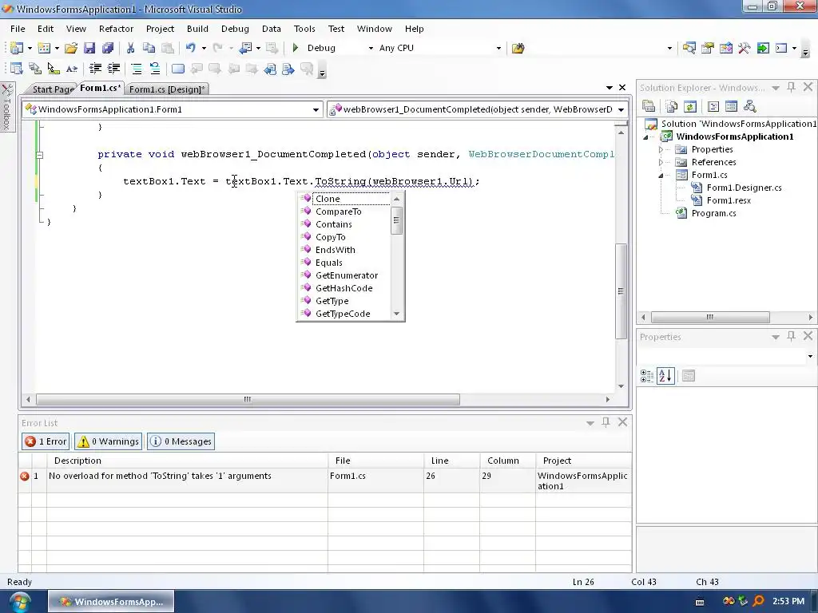The width and height of the screenshot is (818, 613).
Task: Toggle bookmark on current line icon
Action: click(178, 69)
